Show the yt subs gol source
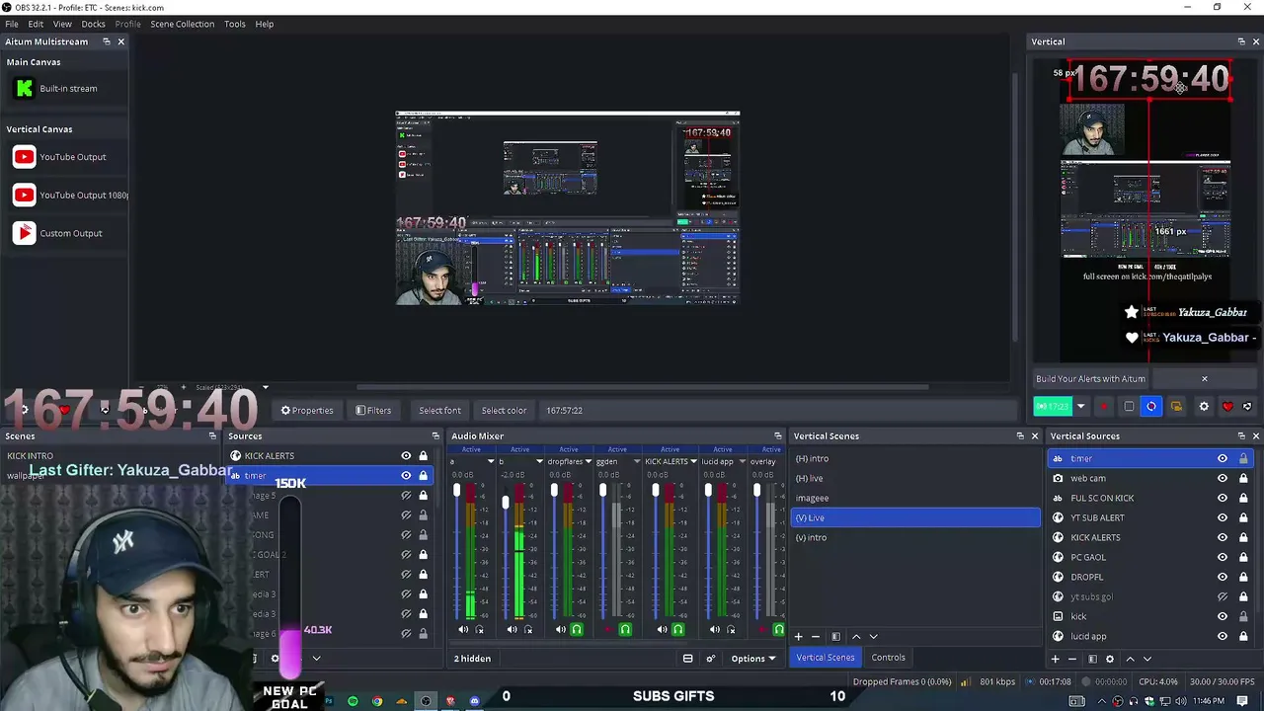The width and height of the screenshot is (1264, 711). pos(1223,596)
